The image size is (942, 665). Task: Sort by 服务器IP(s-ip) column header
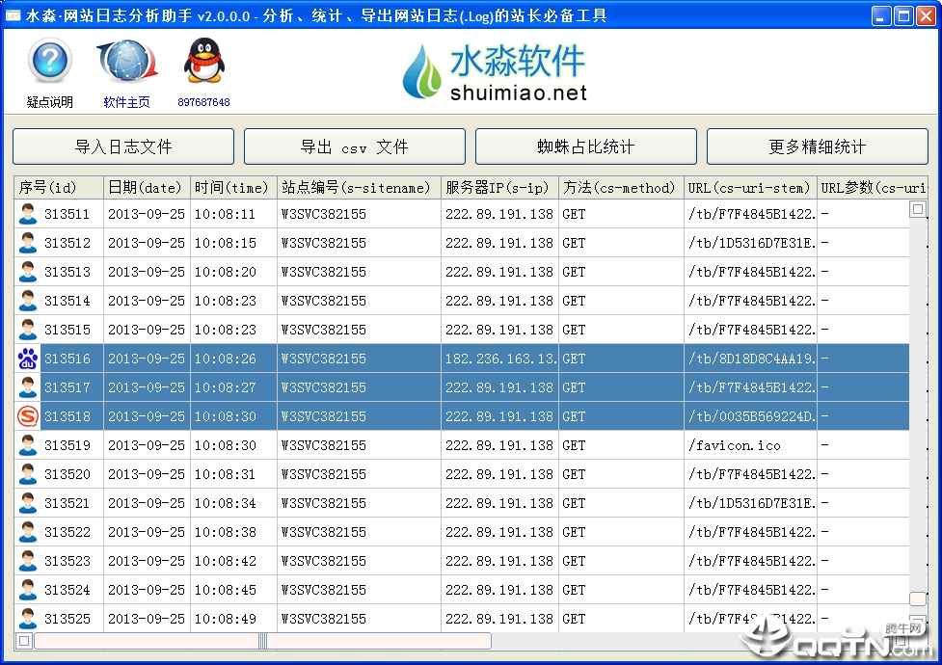coord(499,187)
